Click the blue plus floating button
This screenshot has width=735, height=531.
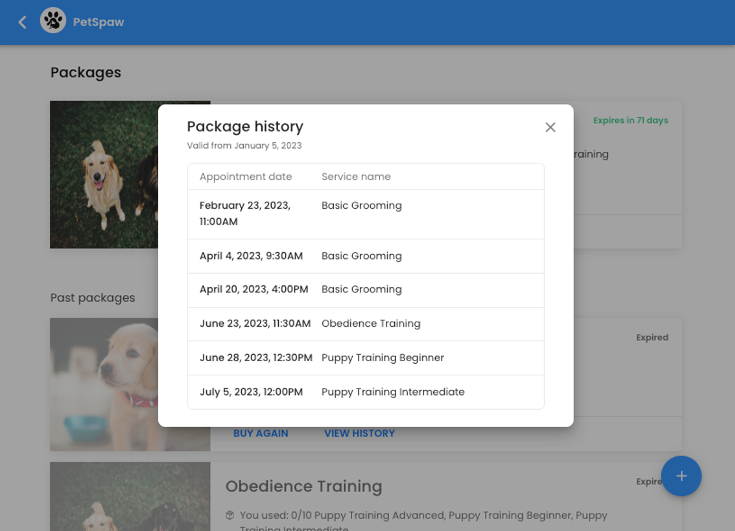(x=681, y=476)
